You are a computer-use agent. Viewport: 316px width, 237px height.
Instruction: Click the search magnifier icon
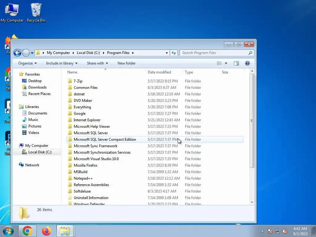(x=250, y=53)
